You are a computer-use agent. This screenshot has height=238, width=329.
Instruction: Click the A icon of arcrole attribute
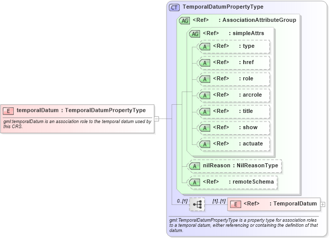coord(205,96)
